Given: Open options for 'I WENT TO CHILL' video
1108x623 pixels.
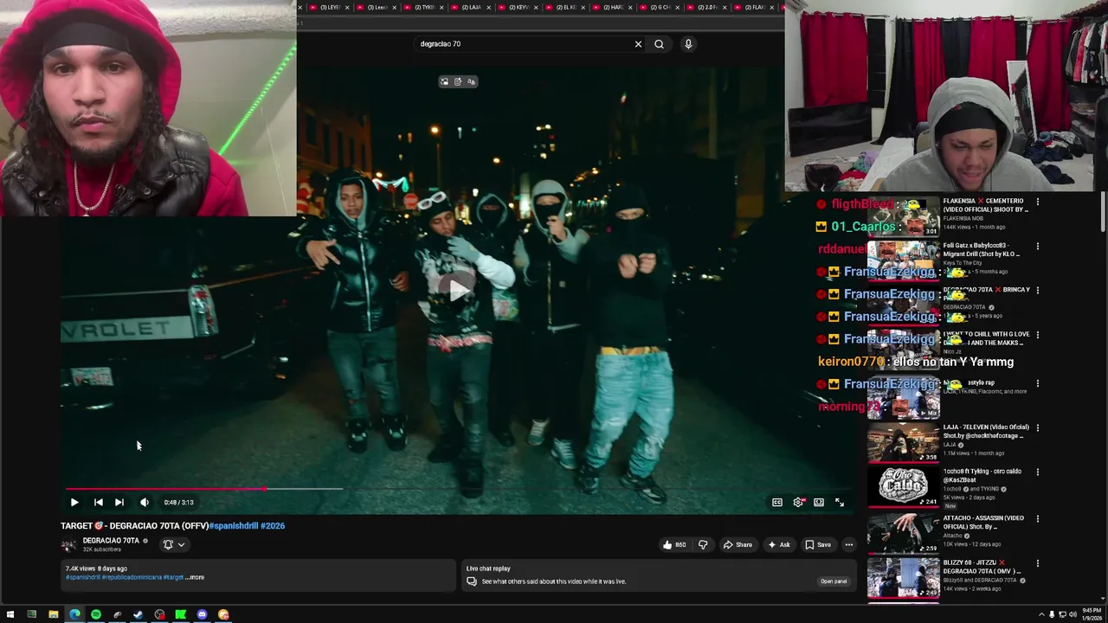Looking at the screenshot, I should tap(1038, 335).
